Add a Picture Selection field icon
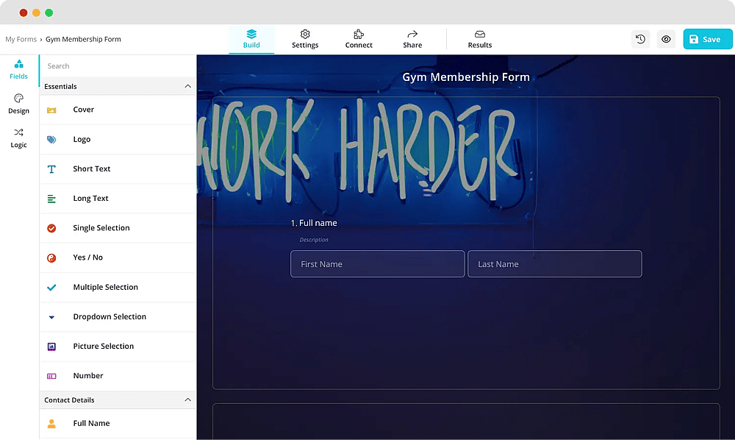 [x=51, y=347]
